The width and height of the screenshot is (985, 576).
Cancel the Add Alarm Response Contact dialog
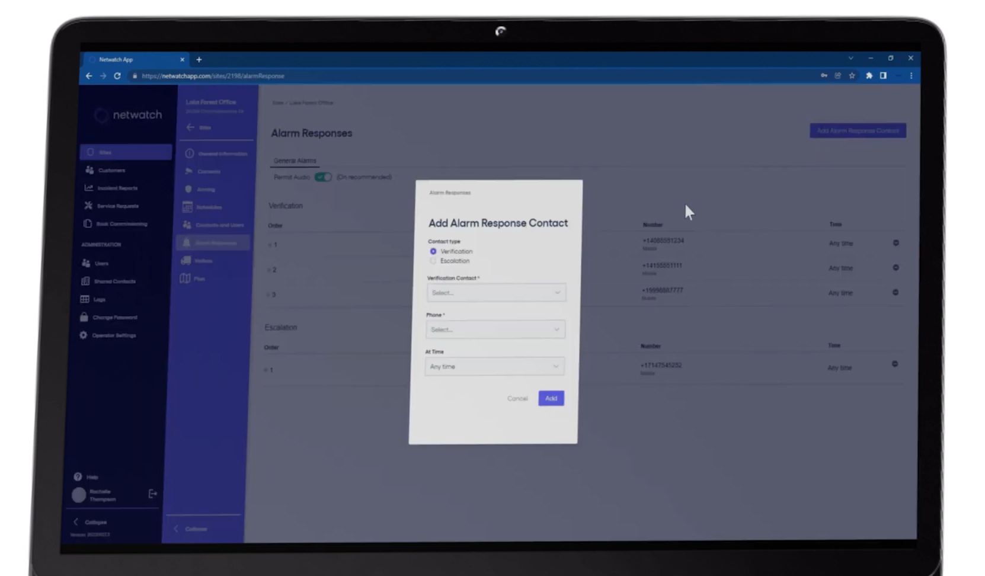pos(517,398)
